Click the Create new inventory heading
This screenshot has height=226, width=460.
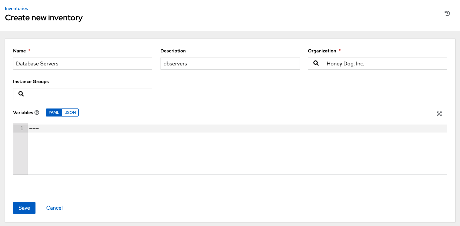point(44,18)
